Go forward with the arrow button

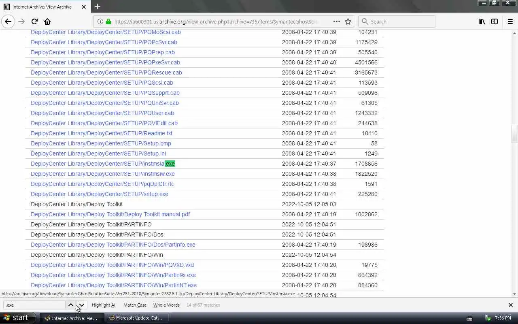[x=21, y=21]
